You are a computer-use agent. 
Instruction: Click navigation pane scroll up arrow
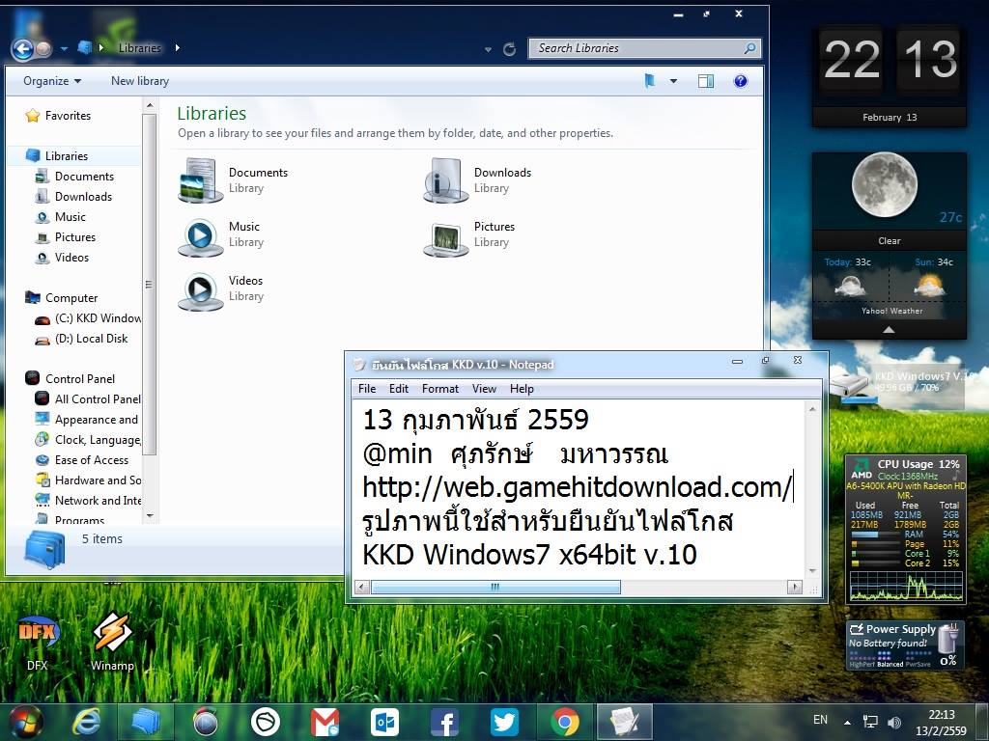[x=150, y=105]
